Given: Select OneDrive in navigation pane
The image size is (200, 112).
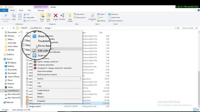Looking at the screenshot, I should (10, 54).
